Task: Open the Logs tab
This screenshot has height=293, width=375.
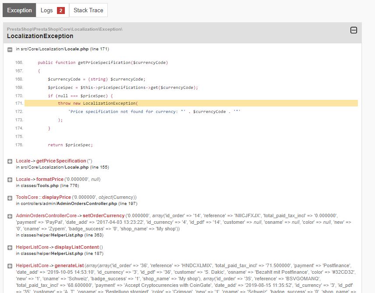Action: click(53, 10)
